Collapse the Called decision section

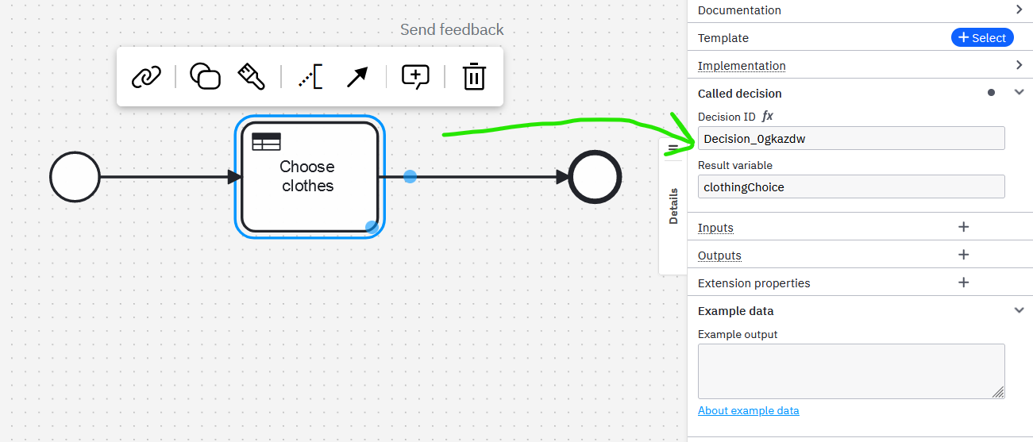(x=1020, y=93)
